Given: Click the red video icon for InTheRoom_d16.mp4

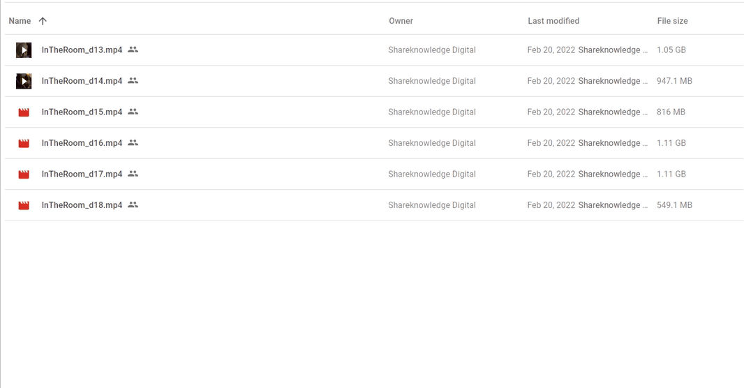Looking at the screenshot, I should [x=24, y=143].
